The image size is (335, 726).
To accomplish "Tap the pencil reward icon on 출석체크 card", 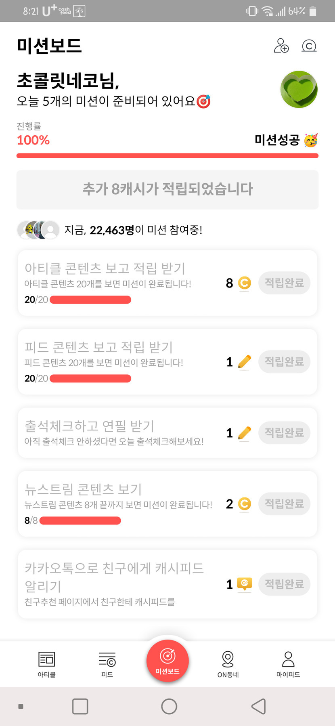I will click(245, 433).
